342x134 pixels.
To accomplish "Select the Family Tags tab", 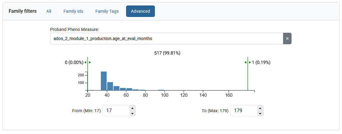I will click(x=107, y=11).
